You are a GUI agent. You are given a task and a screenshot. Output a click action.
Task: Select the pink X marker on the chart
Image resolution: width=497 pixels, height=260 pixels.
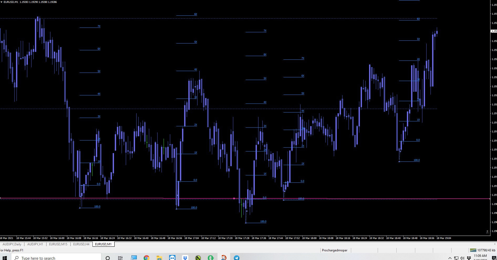(234, 198)
